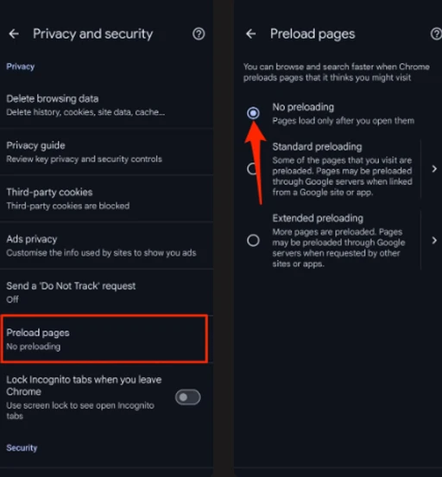
Task: Open the Preload pages setting
Action: (106, 339)
